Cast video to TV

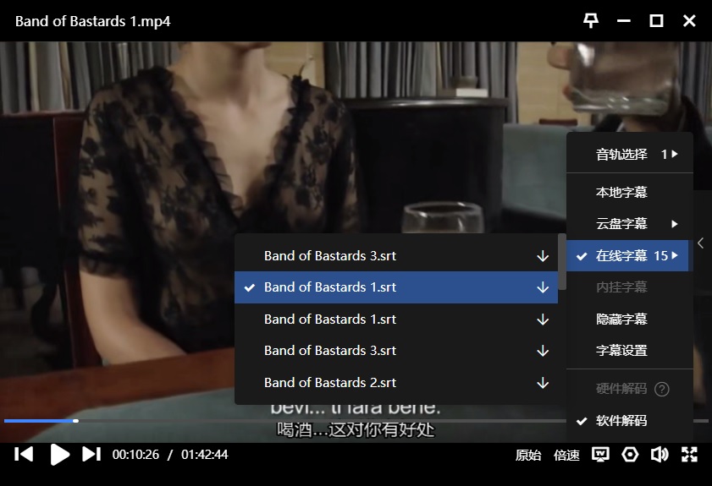pyautogui.click(x=600, y=455)
